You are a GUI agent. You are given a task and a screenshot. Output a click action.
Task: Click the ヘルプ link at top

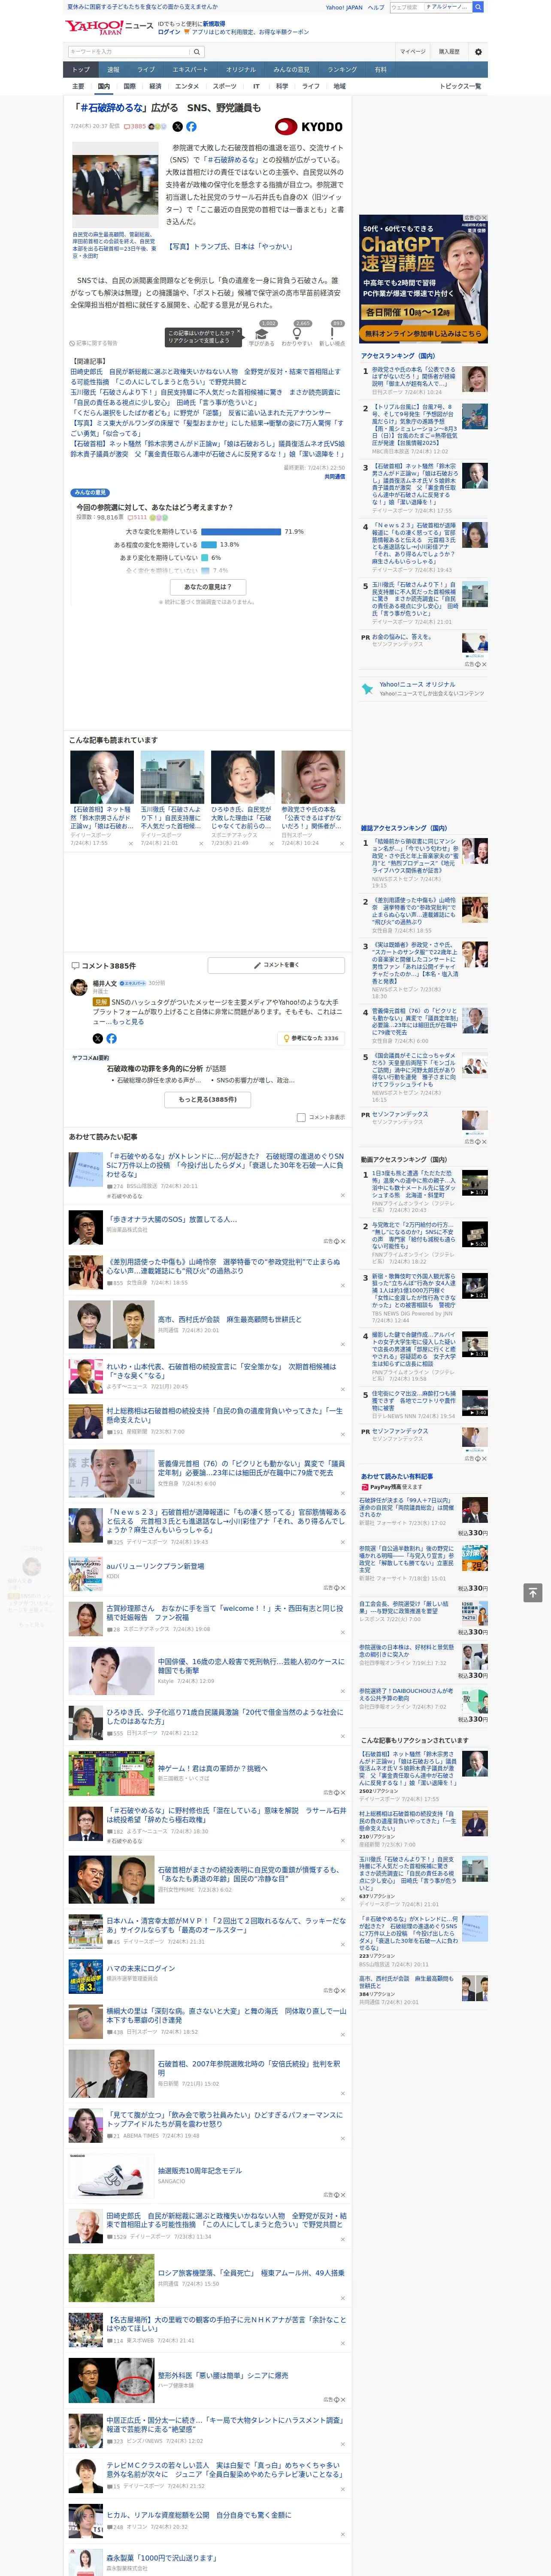tap(376, 7)
